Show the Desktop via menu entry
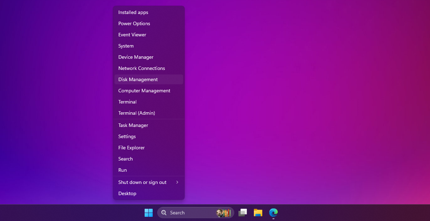 coord(149,193)
